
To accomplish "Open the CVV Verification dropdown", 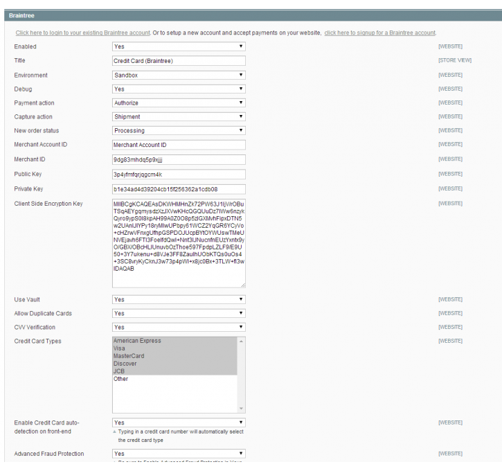I will point(179,327).
